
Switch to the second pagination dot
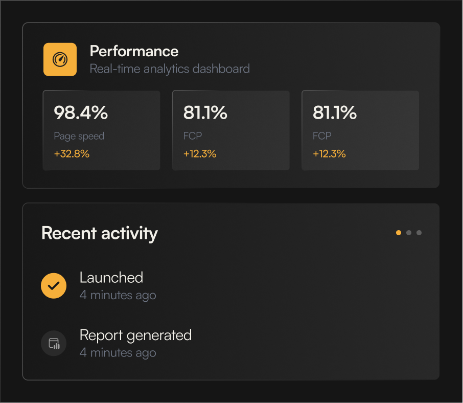click(x=409, y=233)
